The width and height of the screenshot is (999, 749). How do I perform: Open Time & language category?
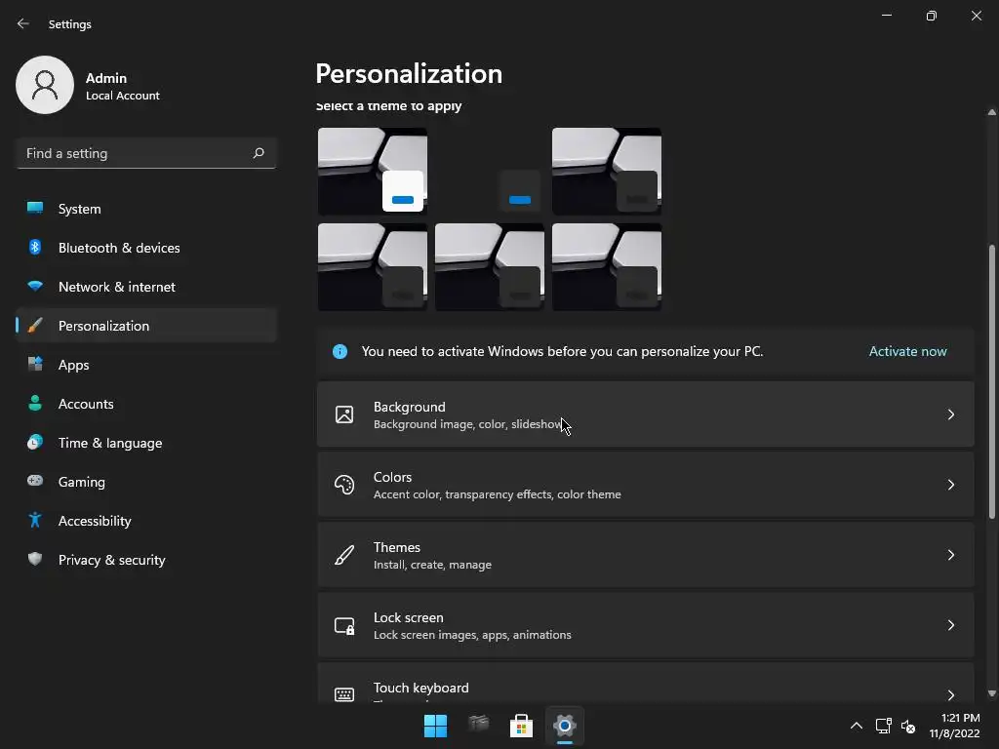click(x=146, y=443)
